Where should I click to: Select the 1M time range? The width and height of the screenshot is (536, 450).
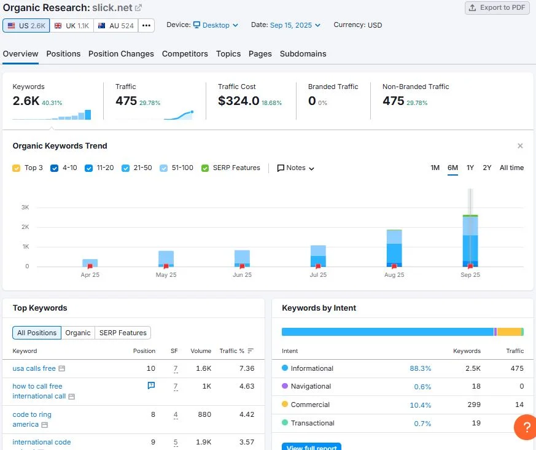pos(435,168)
